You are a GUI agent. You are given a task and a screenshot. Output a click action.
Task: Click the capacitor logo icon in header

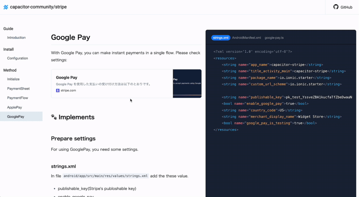6,7
